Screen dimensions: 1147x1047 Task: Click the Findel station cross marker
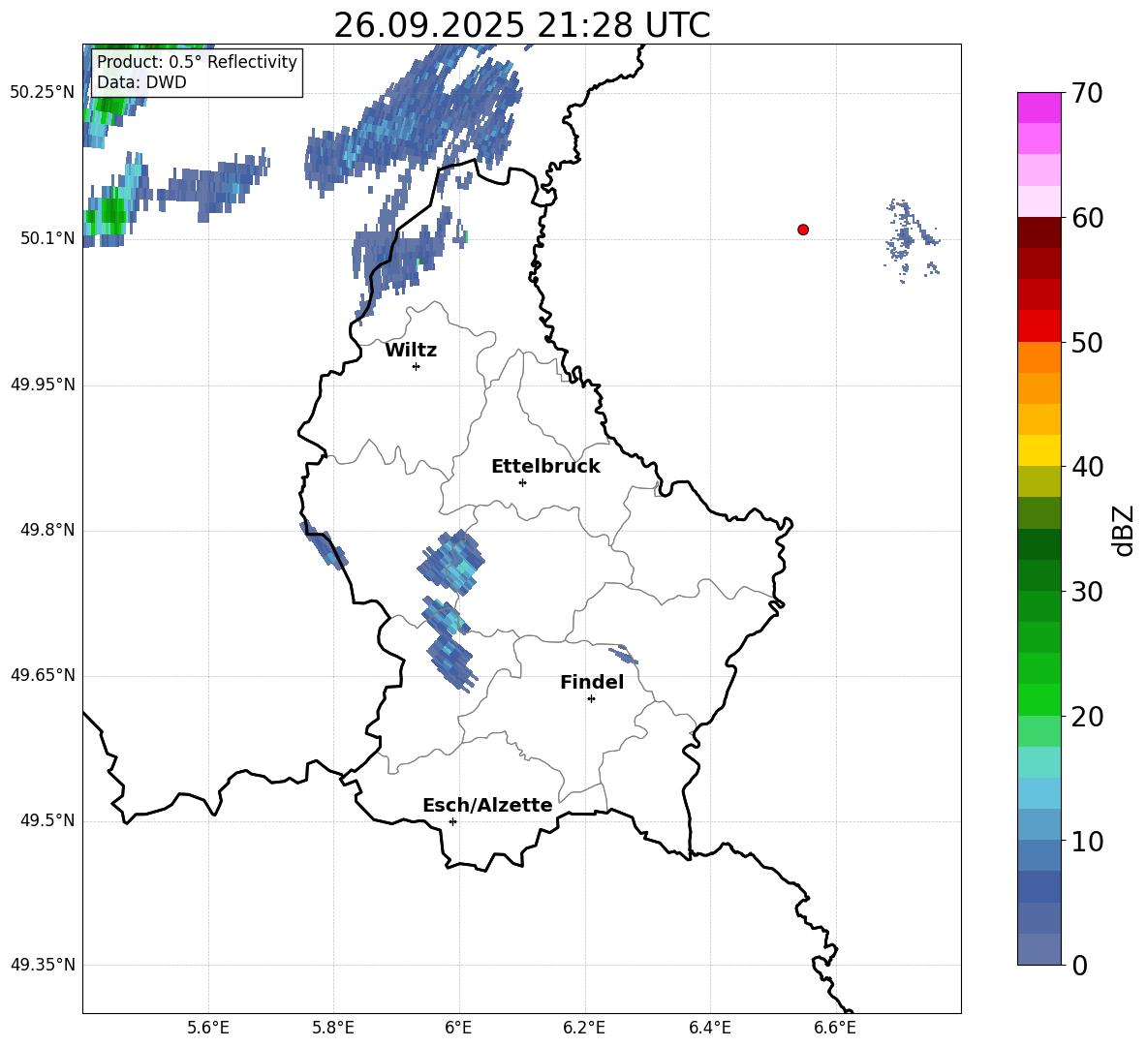tap(591, 698)
